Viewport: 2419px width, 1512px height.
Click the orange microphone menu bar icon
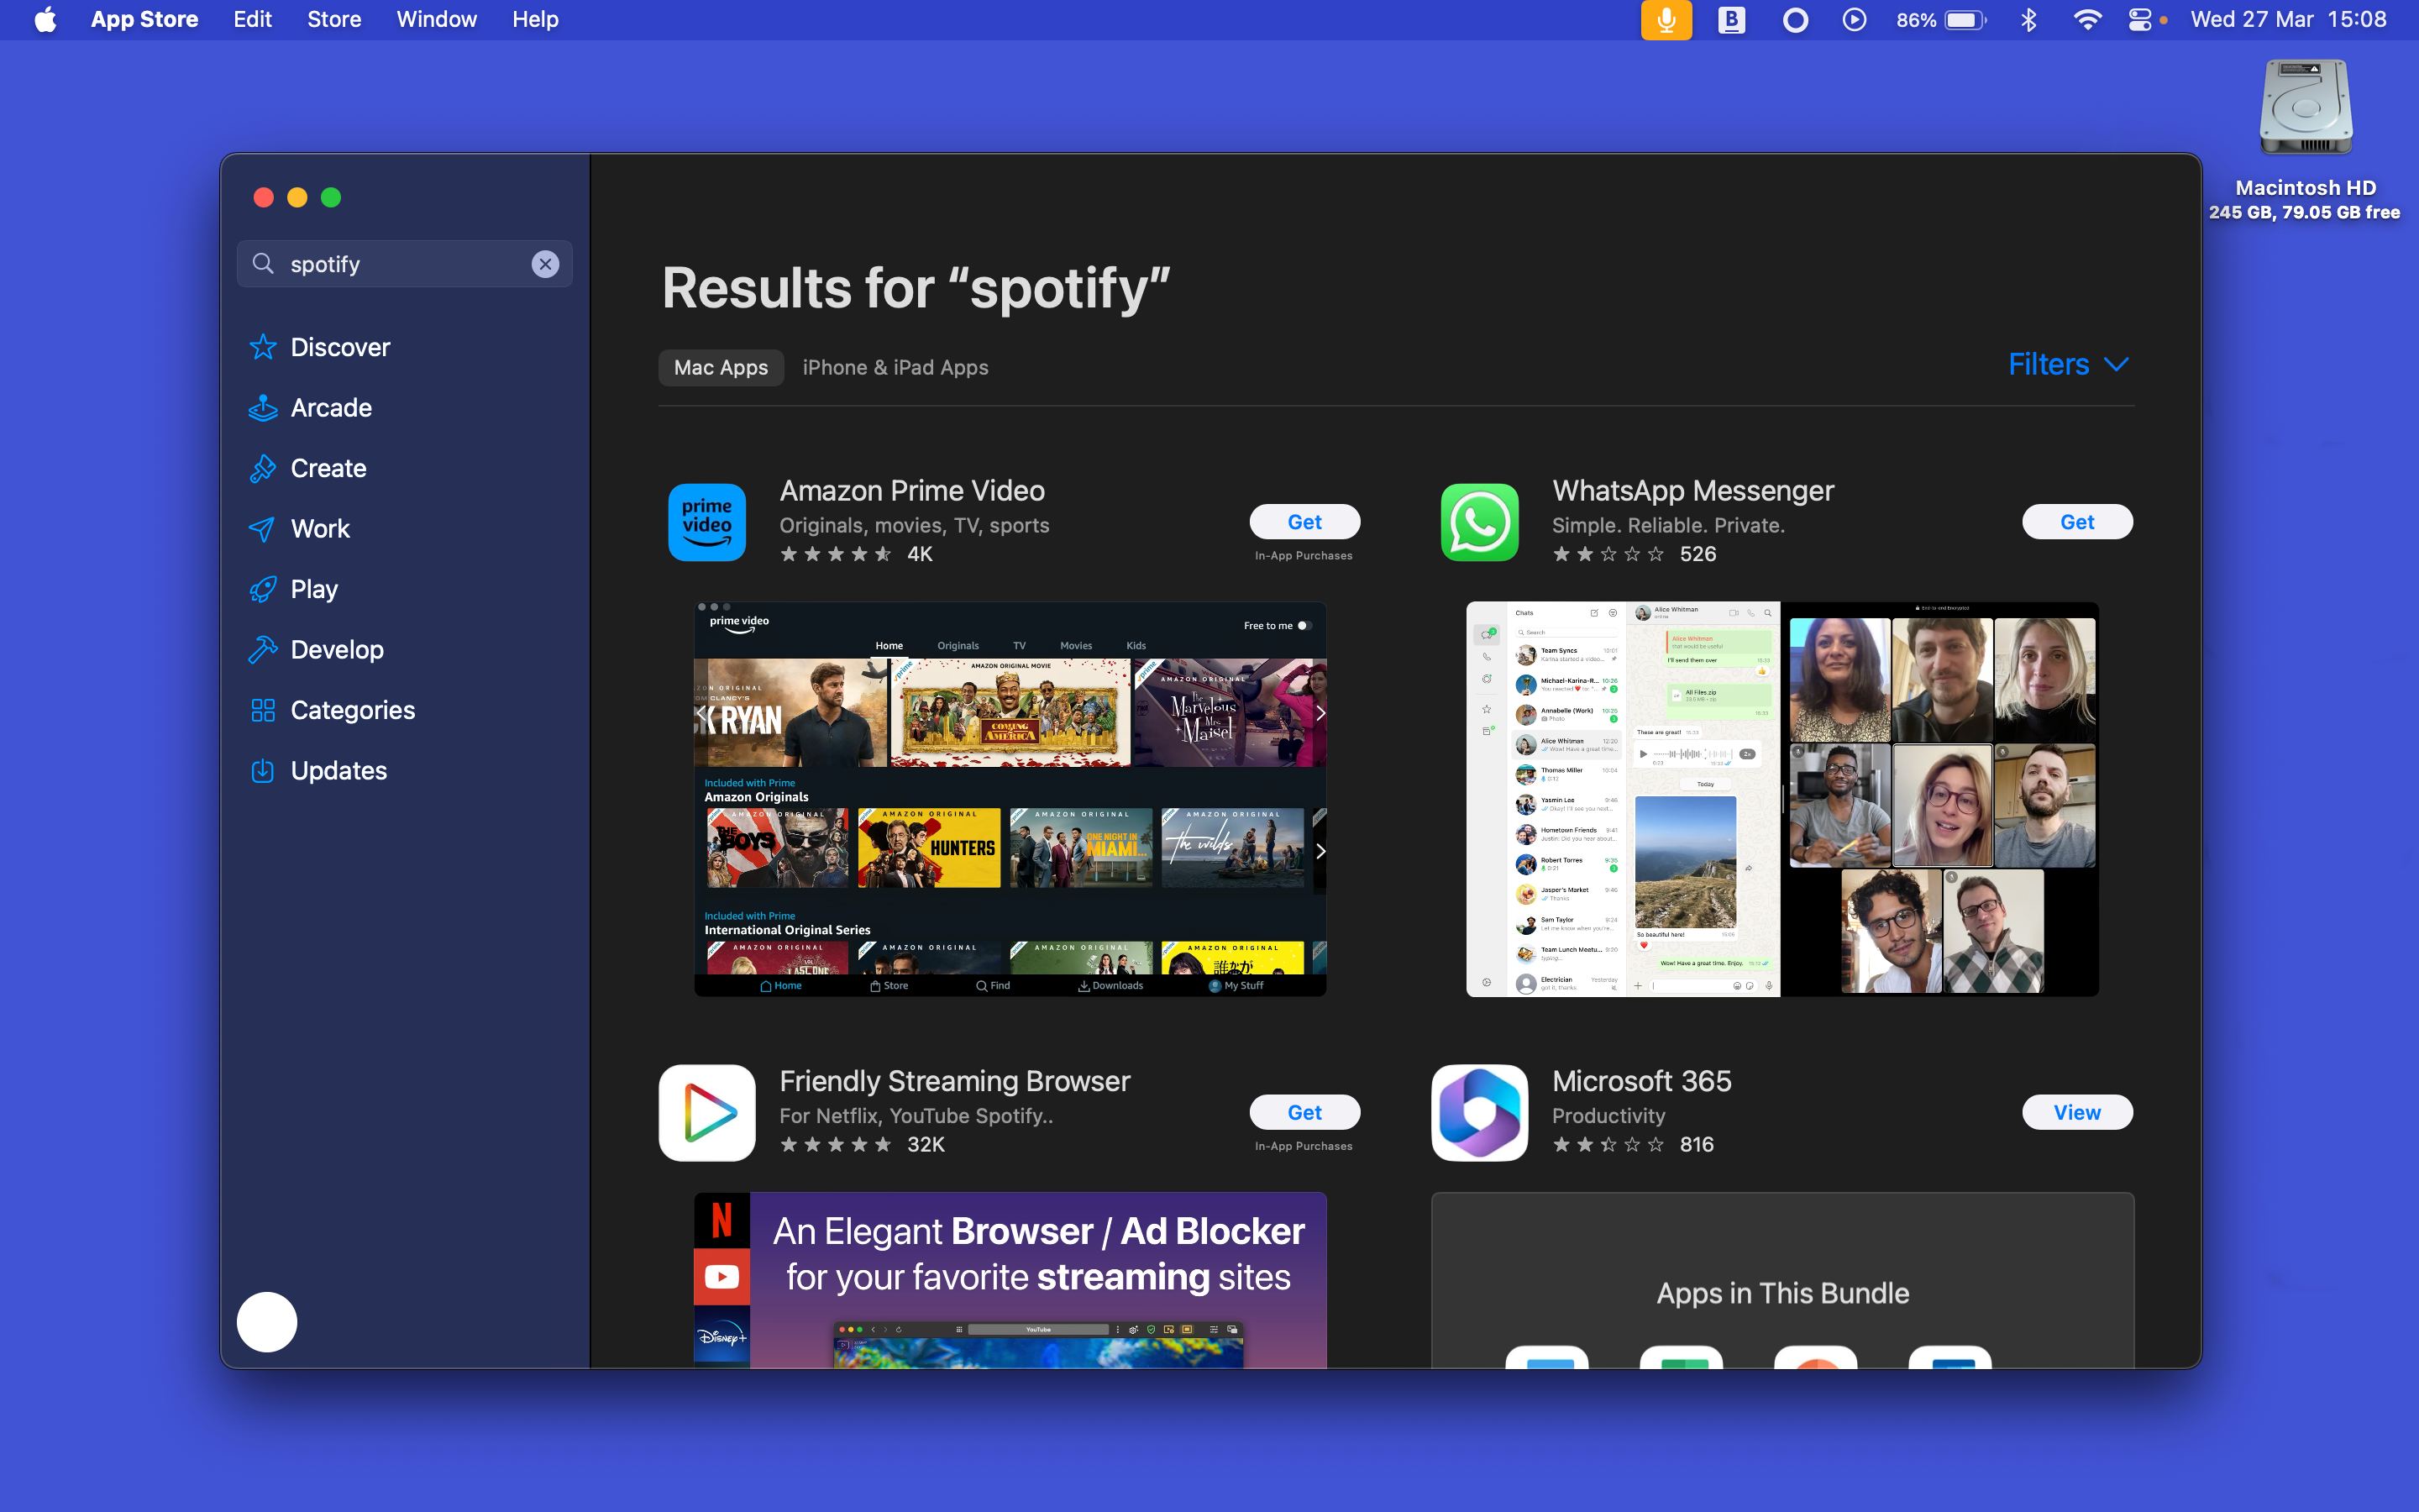pos(1666,20)
